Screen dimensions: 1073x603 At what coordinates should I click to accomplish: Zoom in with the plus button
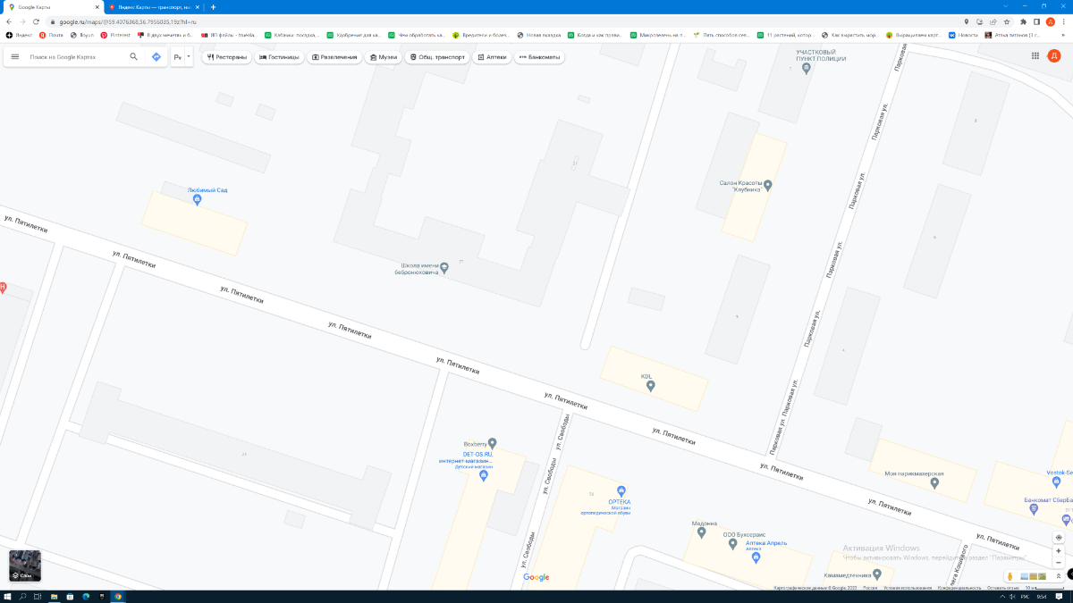(x=1059, y=551)
